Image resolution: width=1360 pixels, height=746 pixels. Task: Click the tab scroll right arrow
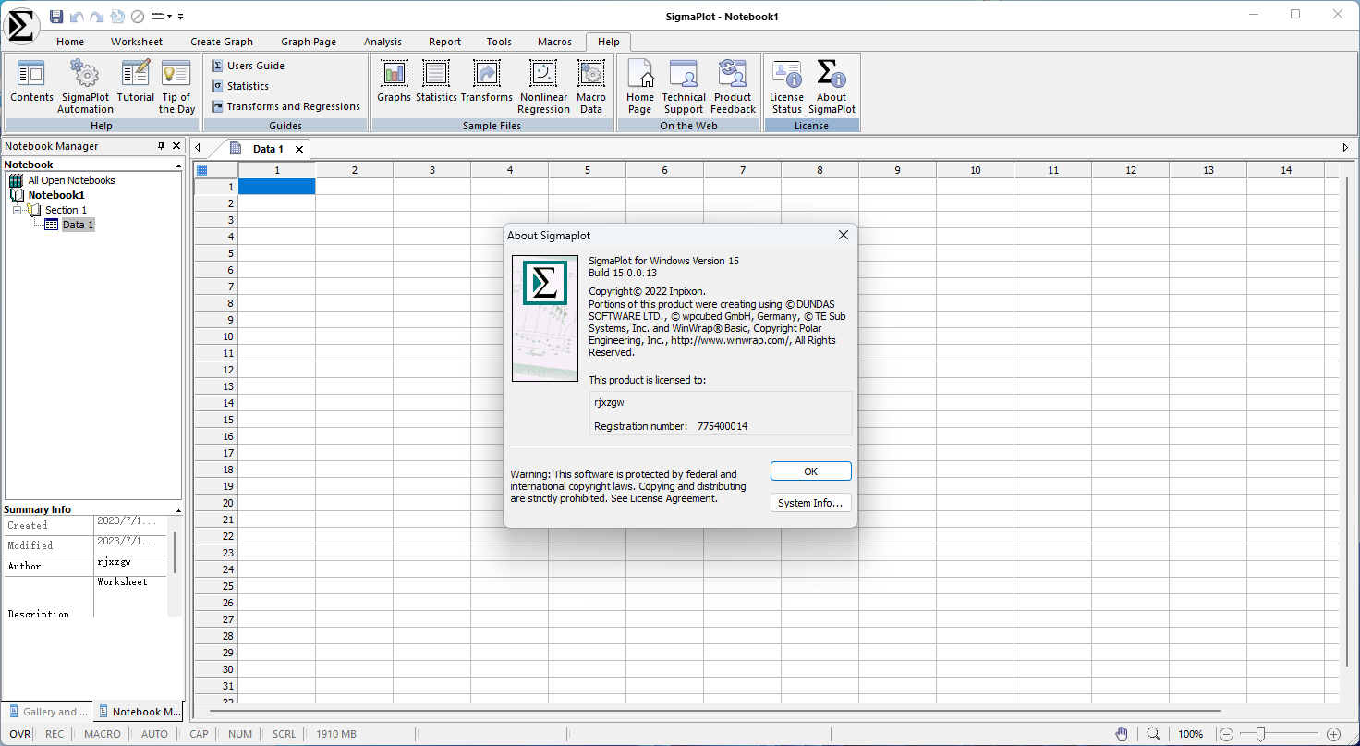[1345, 148]
